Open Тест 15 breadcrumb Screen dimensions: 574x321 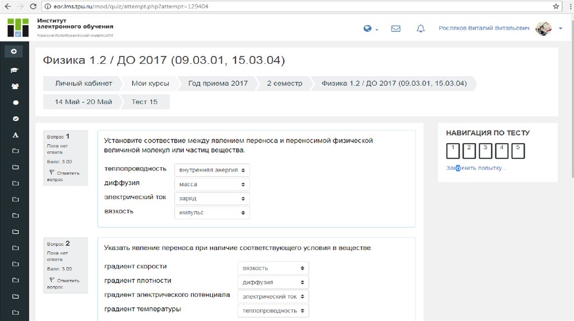[145, 102]
